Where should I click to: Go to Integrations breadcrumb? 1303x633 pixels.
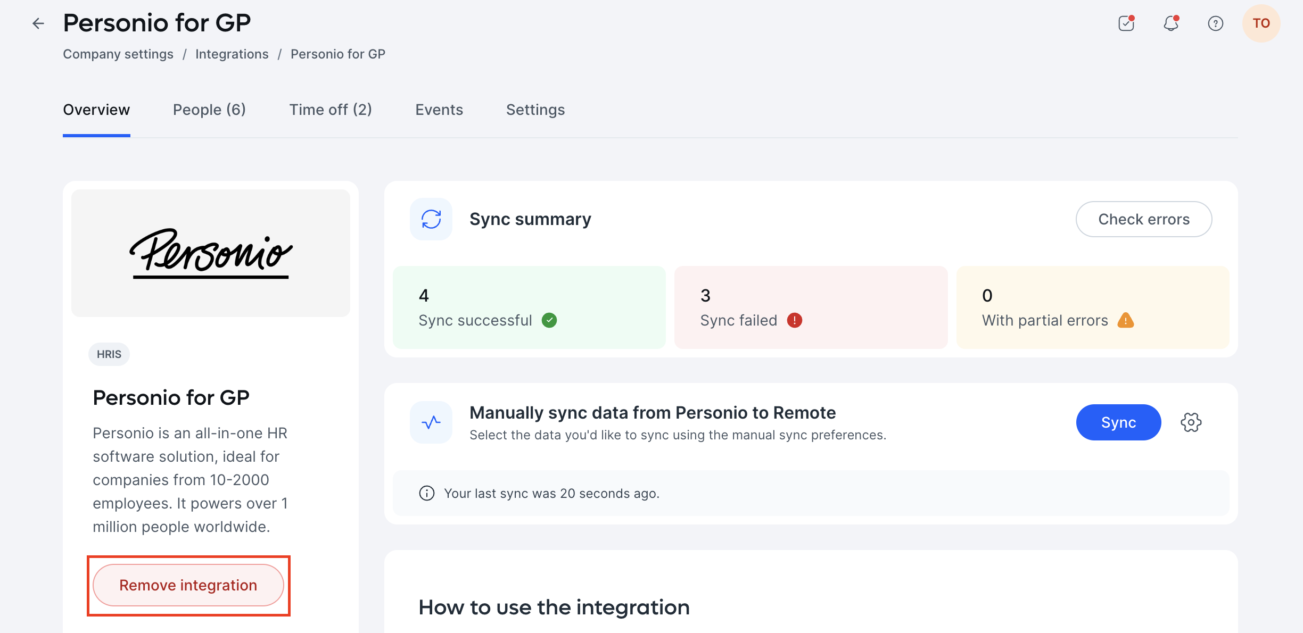[232, 54]
